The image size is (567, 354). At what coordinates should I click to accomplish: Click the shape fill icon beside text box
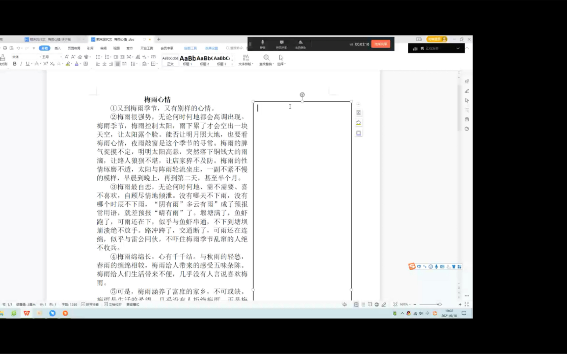pos(359,123)
